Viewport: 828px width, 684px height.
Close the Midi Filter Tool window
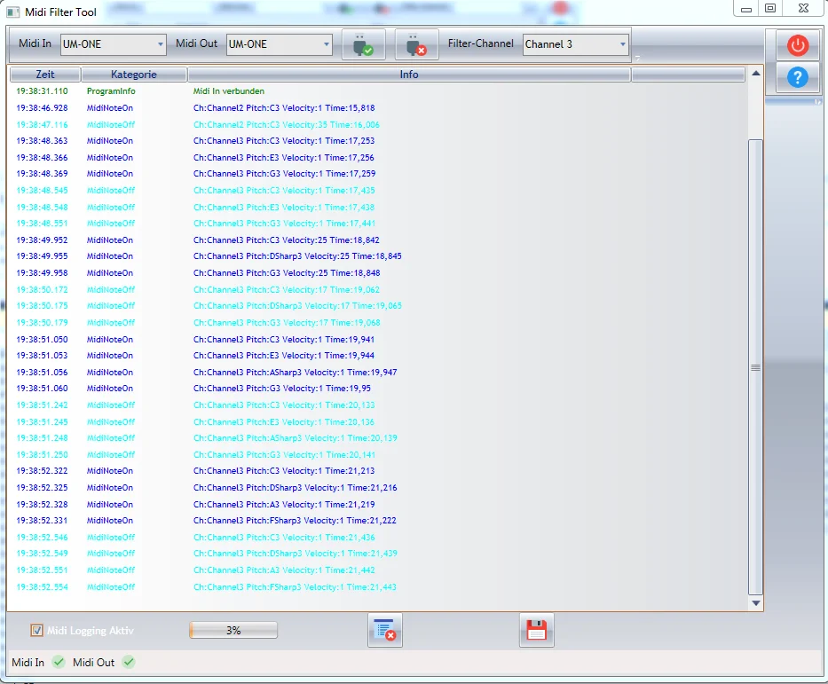pos(803,9)
